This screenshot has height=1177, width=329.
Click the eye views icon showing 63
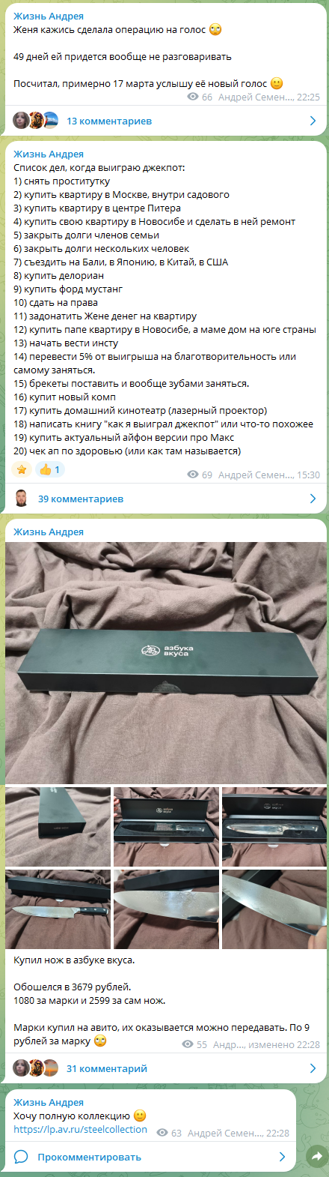pyautogui.click(x=162, y=1133)
